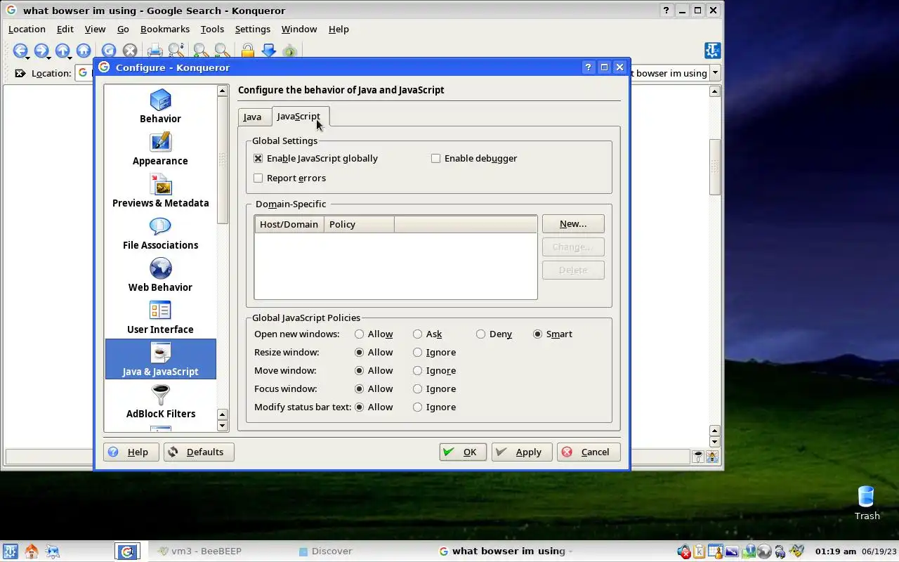Open the User Interface section

click(160, 317)
